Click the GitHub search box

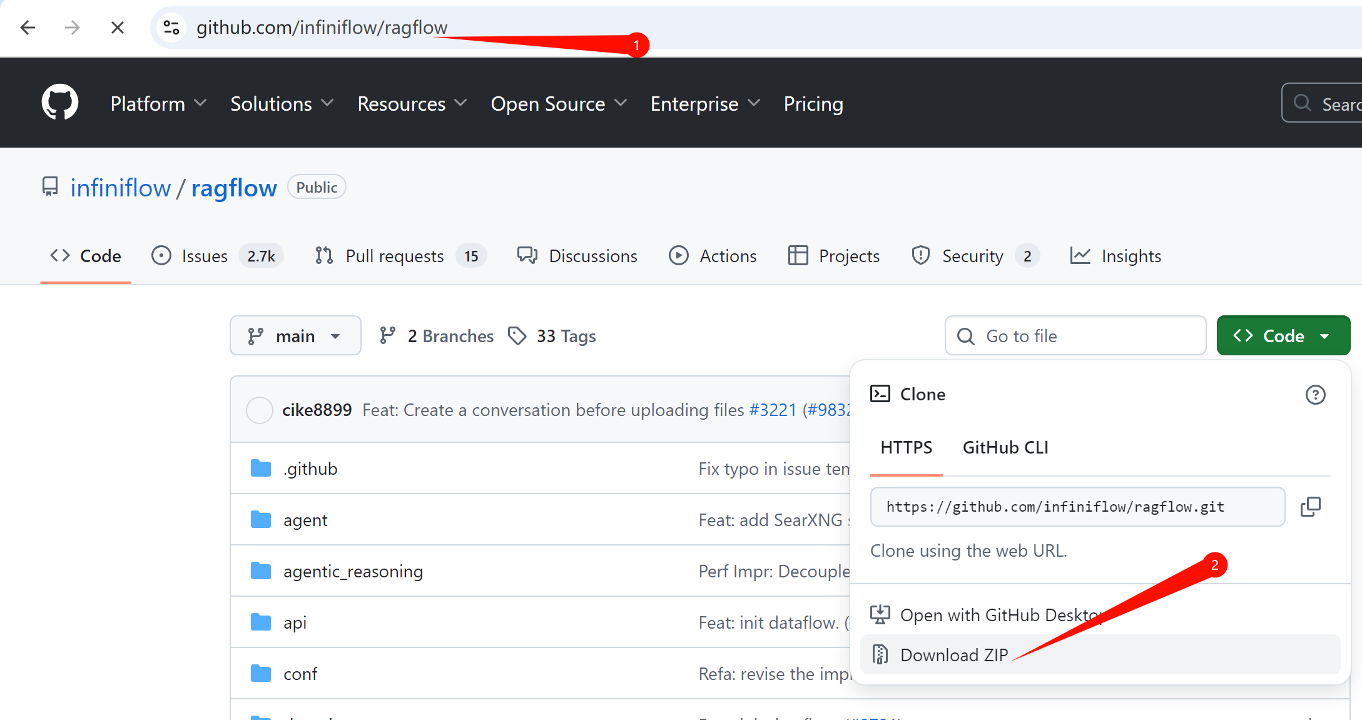[1322, 103]
